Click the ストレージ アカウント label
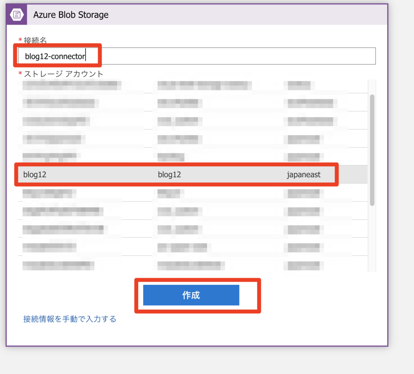The height and width of the screenshot is (374, 414). (x=63, y=74)
